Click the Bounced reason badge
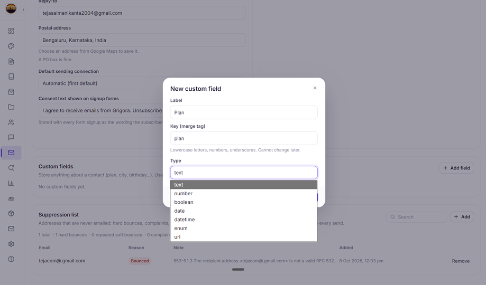This screenshot has width=486, height=285. tap(140, 261)
